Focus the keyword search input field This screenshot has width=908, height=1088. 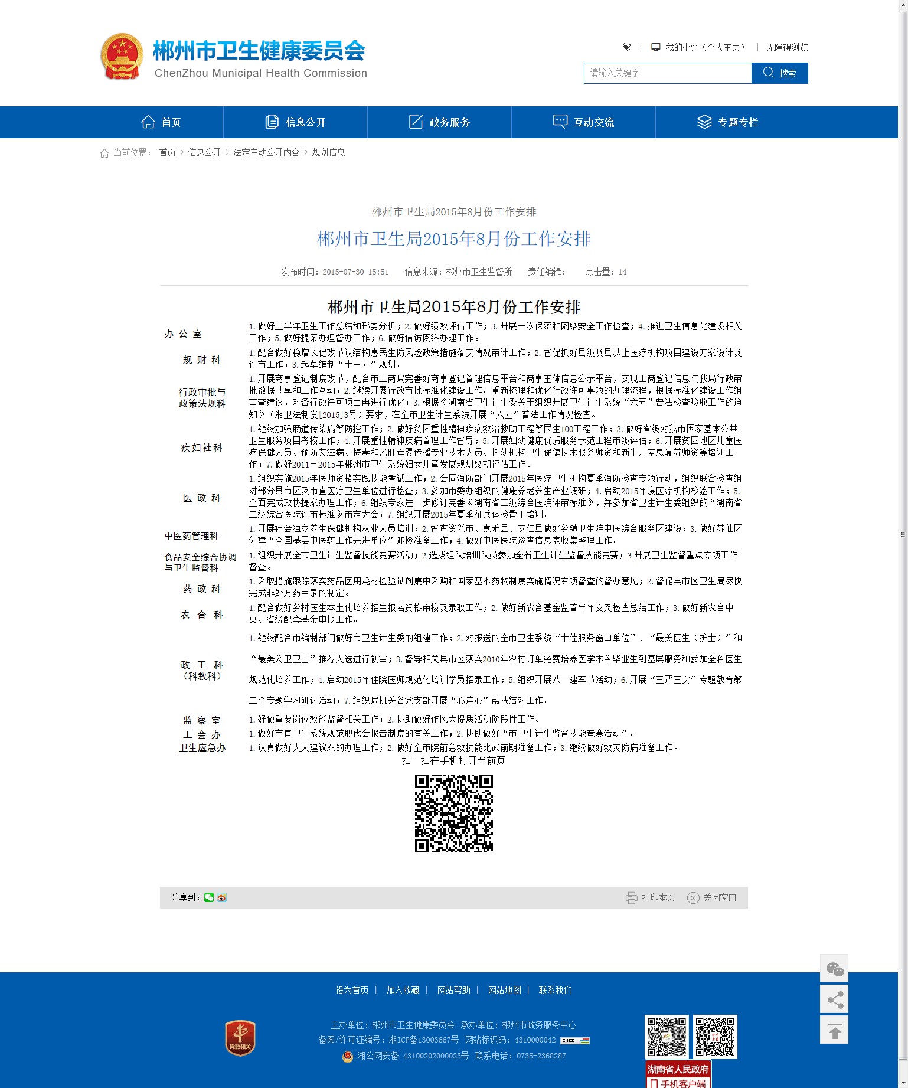click(668, 73)
